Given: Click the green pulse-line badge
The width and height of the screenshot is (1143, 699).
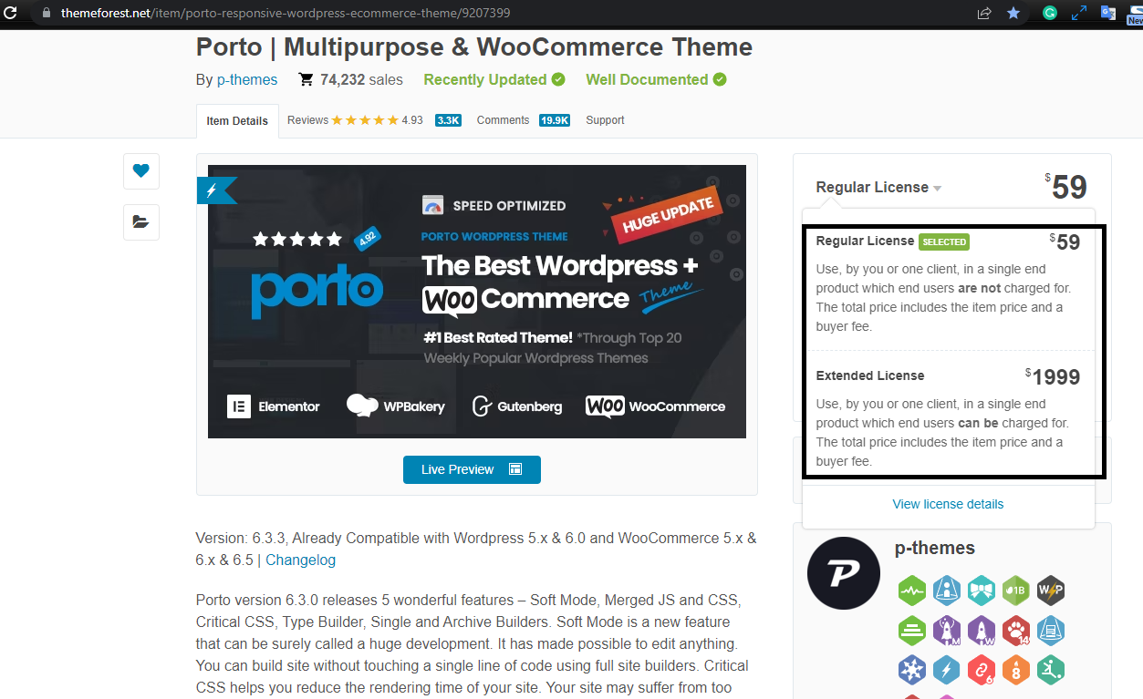Looking at the screenshot, I should (x=912, y=591).
